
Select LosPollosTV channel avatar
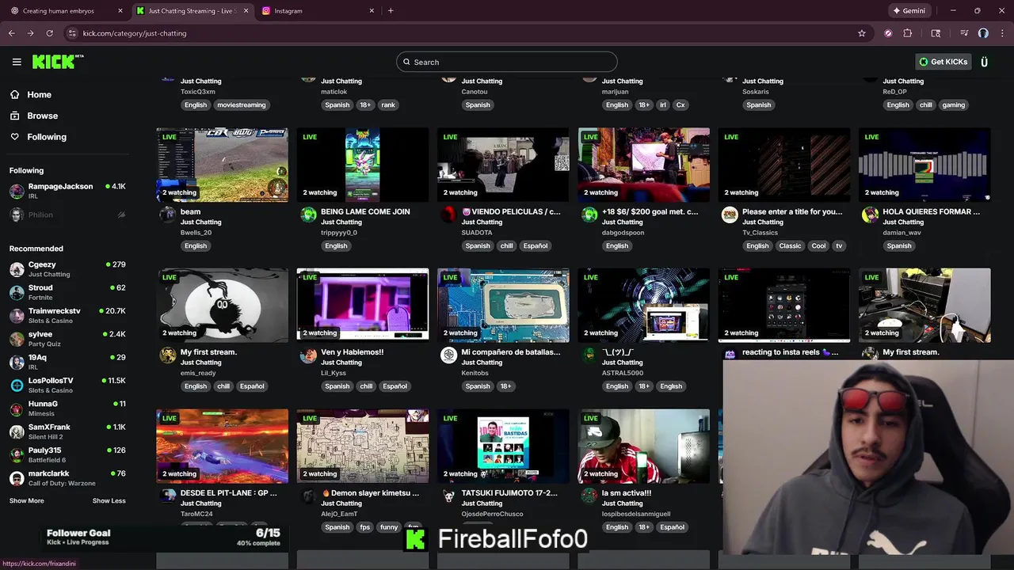(x=17, y=386)
